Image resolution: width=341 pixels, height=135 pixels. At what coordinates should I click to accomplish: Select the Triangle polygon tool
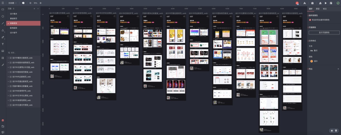[3, 30]
